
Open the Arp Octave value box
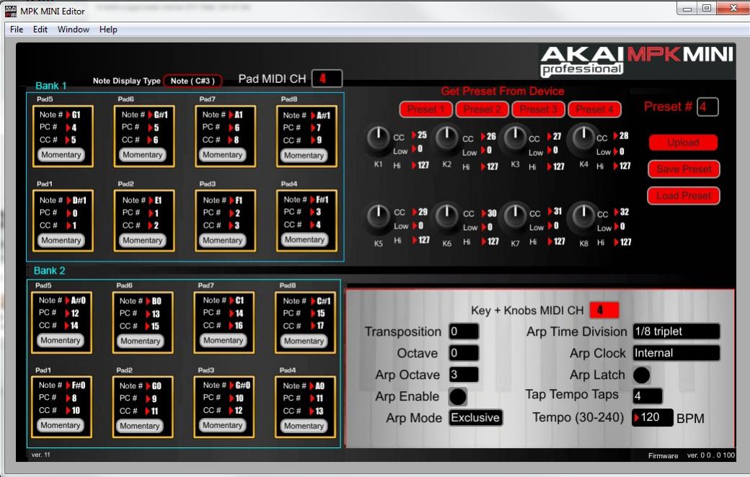pyautogui.click(x=464, y=374)
